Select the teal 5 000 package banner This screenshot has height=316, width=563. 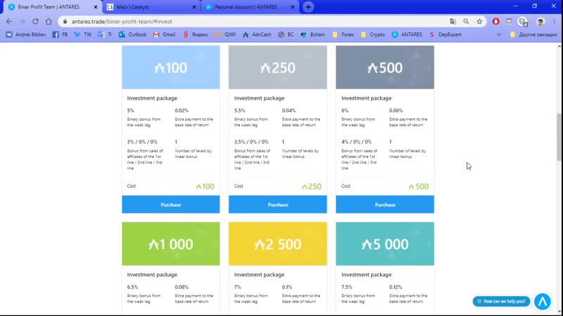tap(385, 244)
